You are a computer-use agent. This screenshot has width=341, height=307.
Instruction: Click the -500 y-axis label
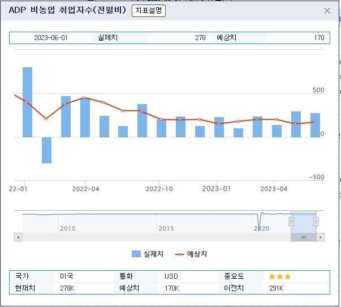coord(317,177)
